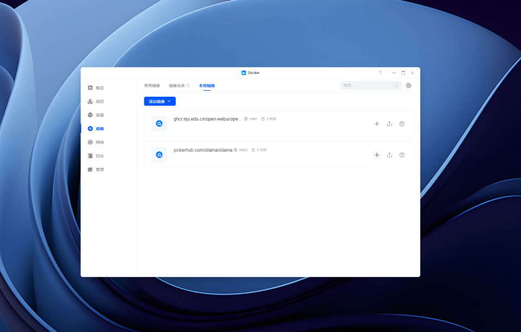Close the Docker window
The image size is (521, 332).
click(x=412, y=73)
